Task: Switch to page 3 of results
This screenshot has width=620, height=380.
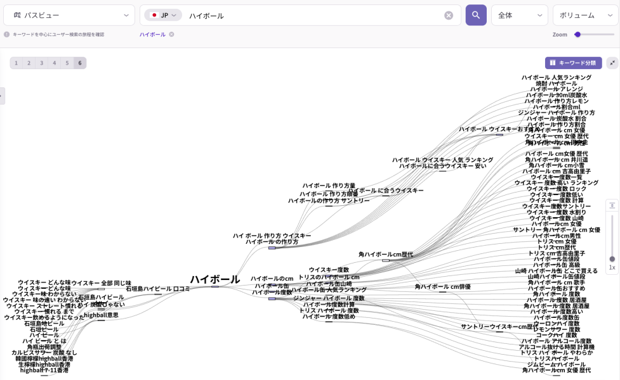Action: click(x=41, y=63)
